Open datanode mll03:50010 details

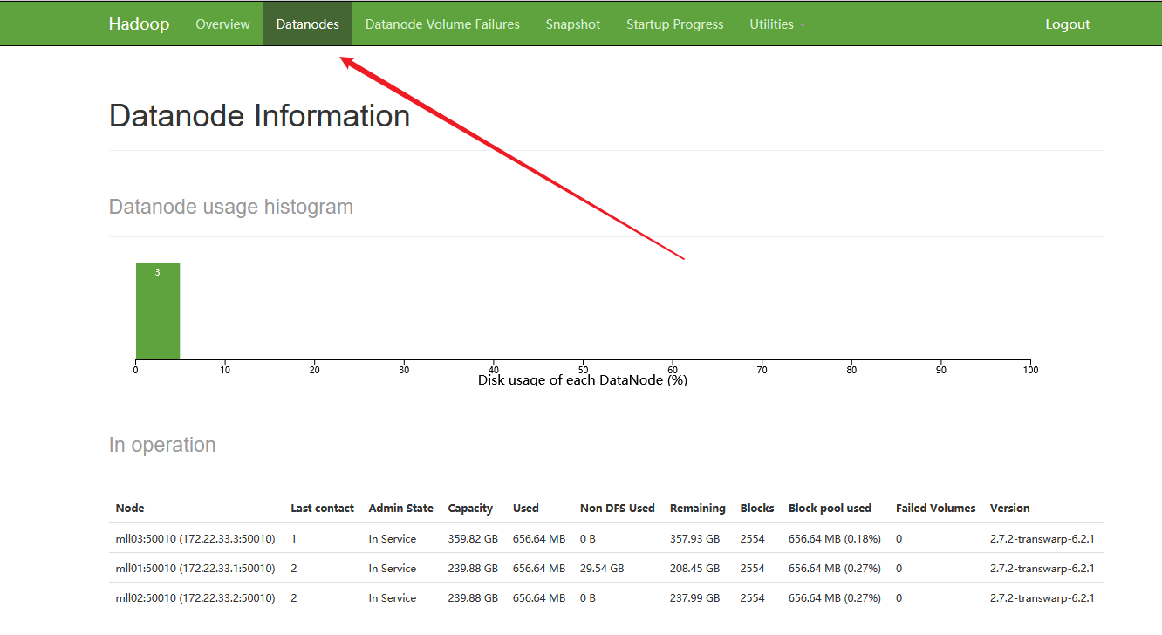(x=194, y=538)
